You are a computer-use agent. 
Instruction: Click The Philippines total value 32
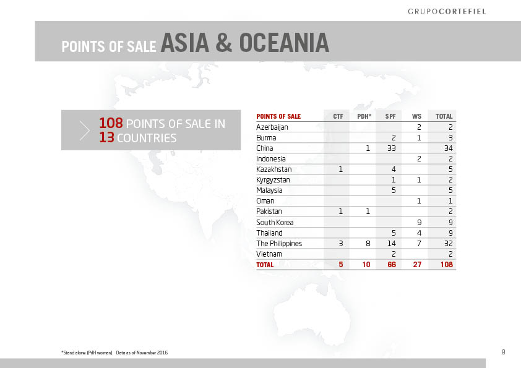tap(449, 244)
